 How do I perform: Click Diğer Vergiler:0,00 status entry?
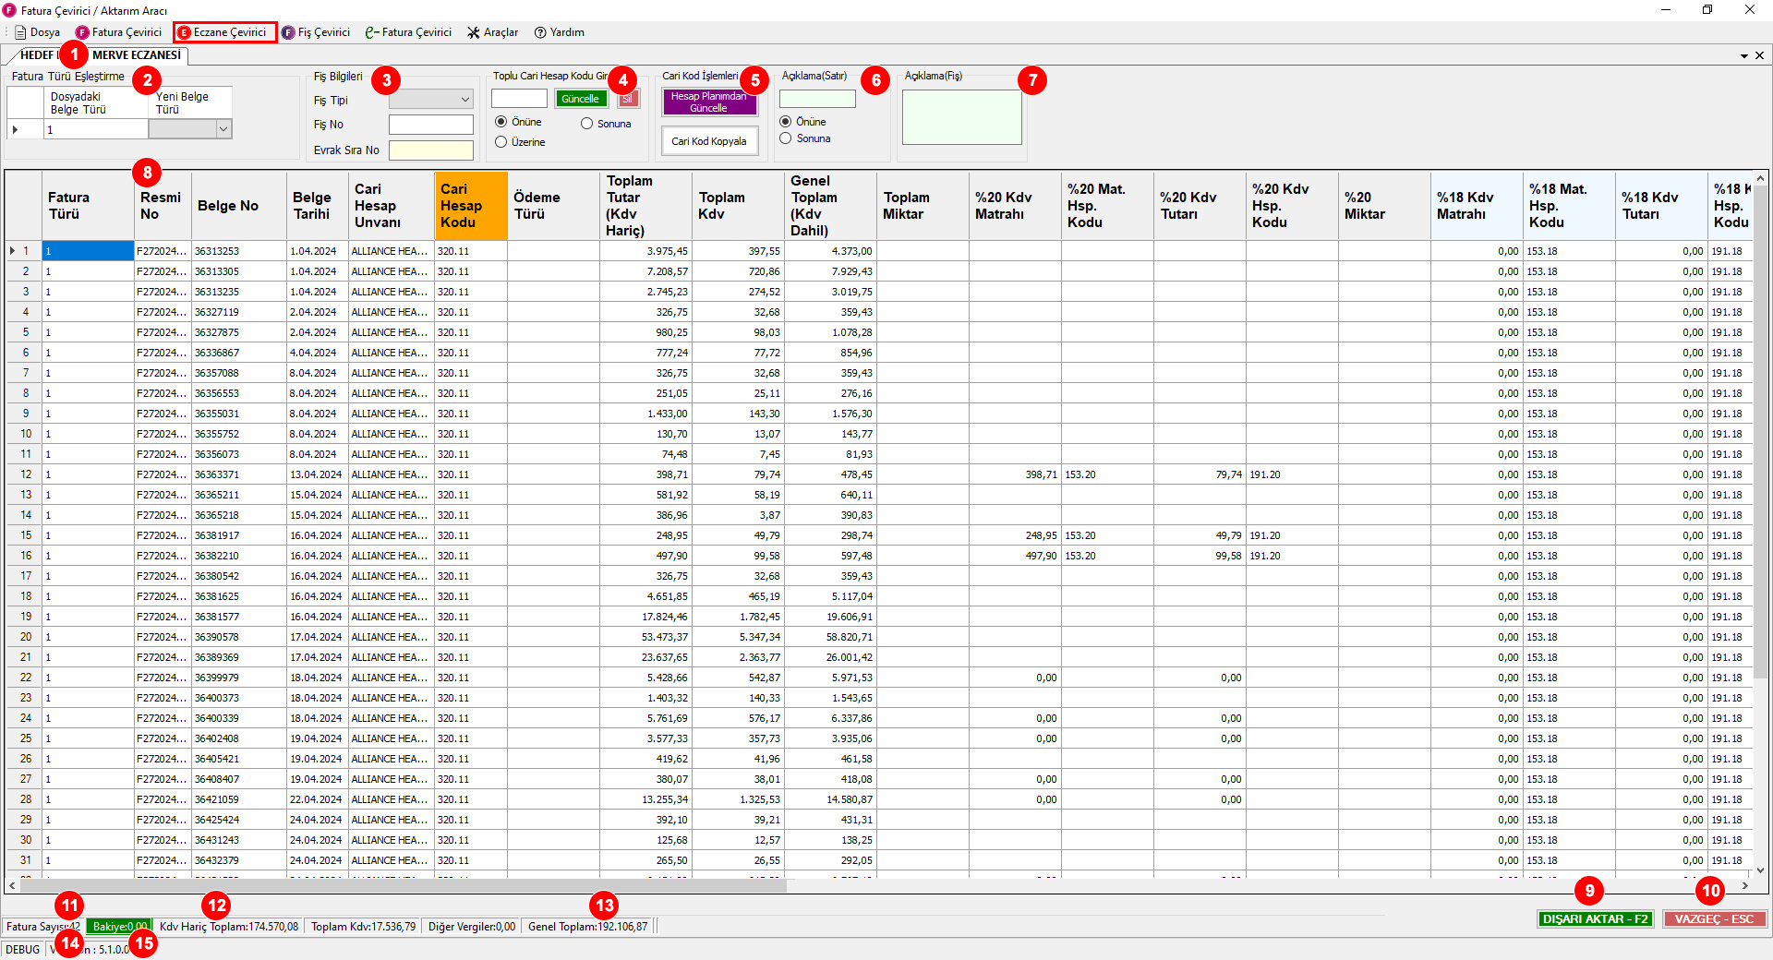tap(472, 927)
